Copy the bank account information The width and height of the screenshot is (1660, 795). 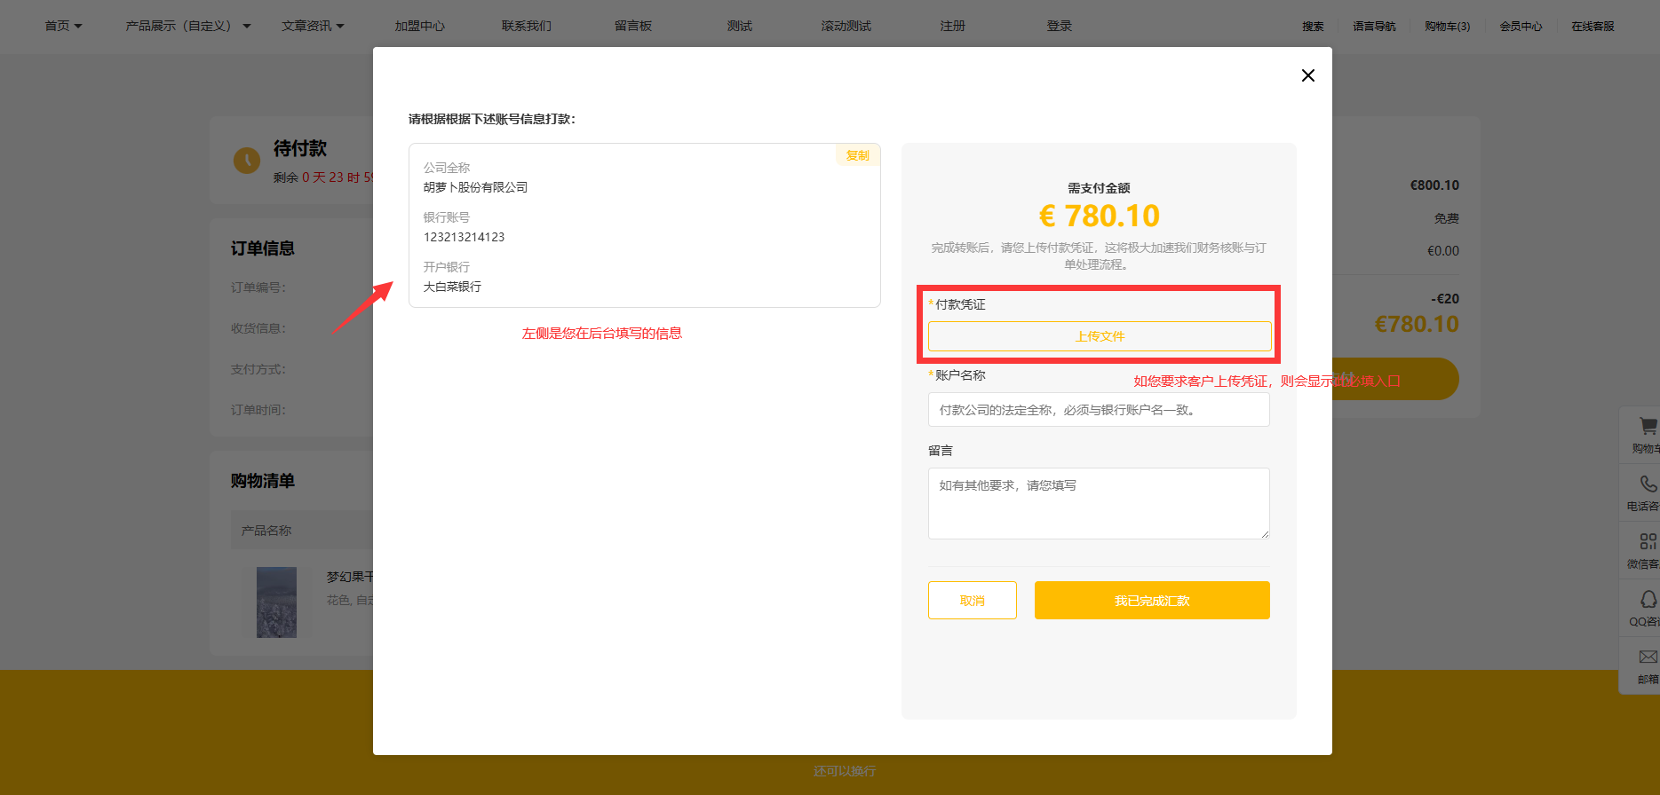(858, 155)
